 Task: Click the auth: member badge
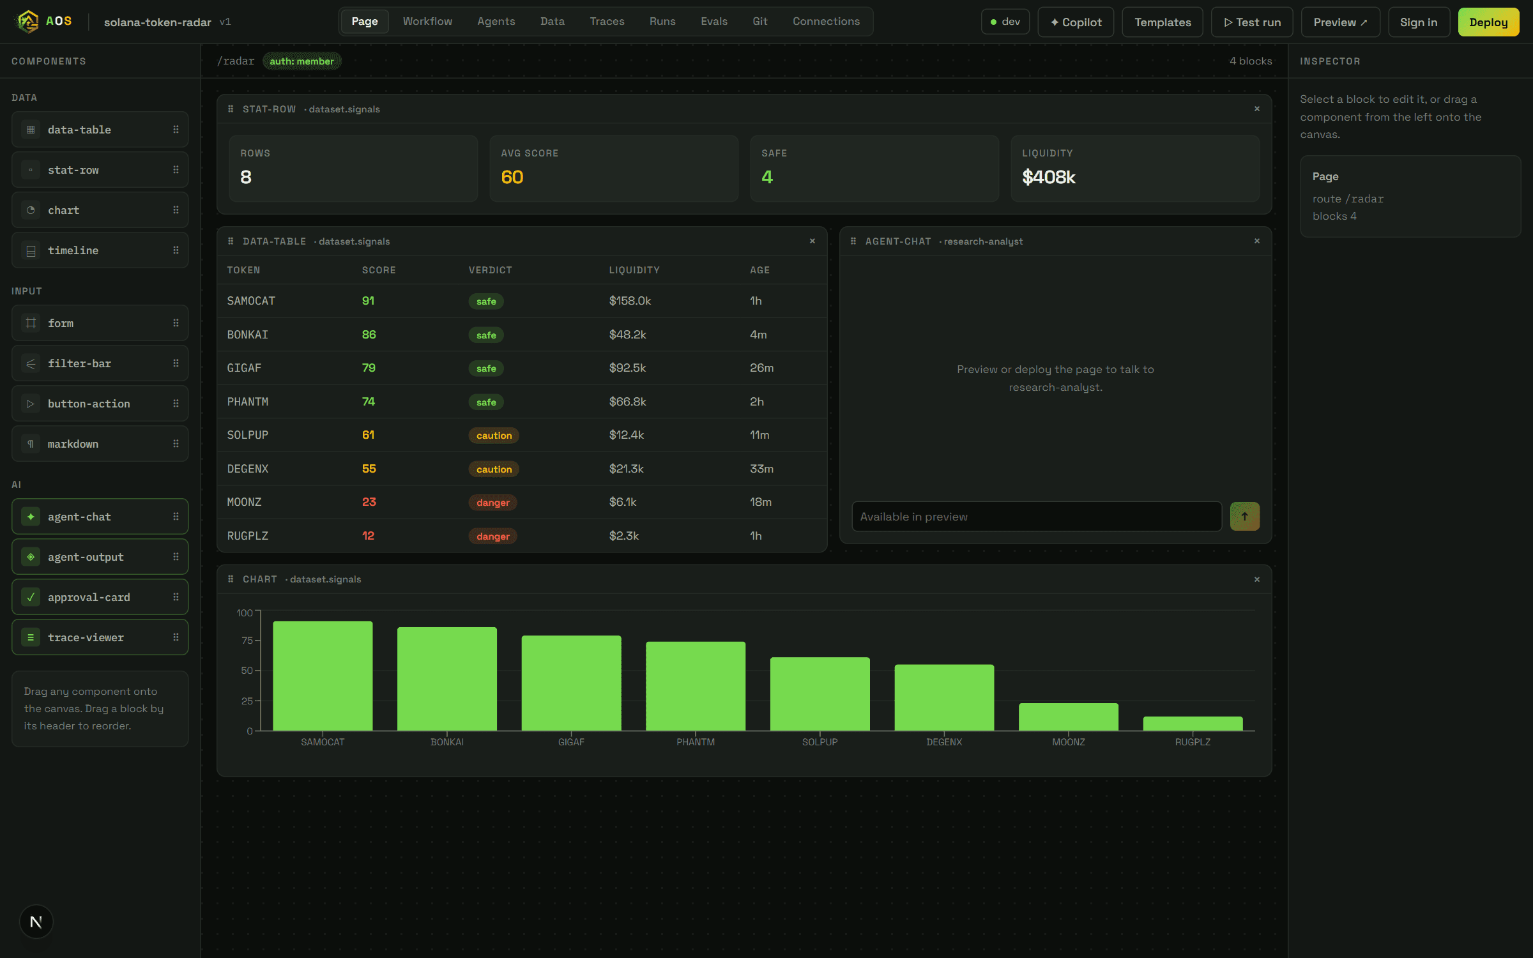coord(301,61)
